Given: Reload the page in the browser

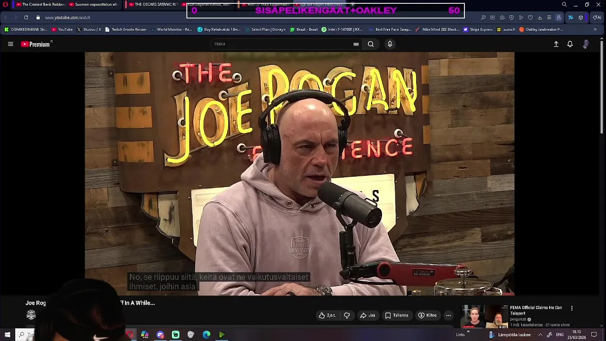Looking at the screenshot, I should point(26,18).
